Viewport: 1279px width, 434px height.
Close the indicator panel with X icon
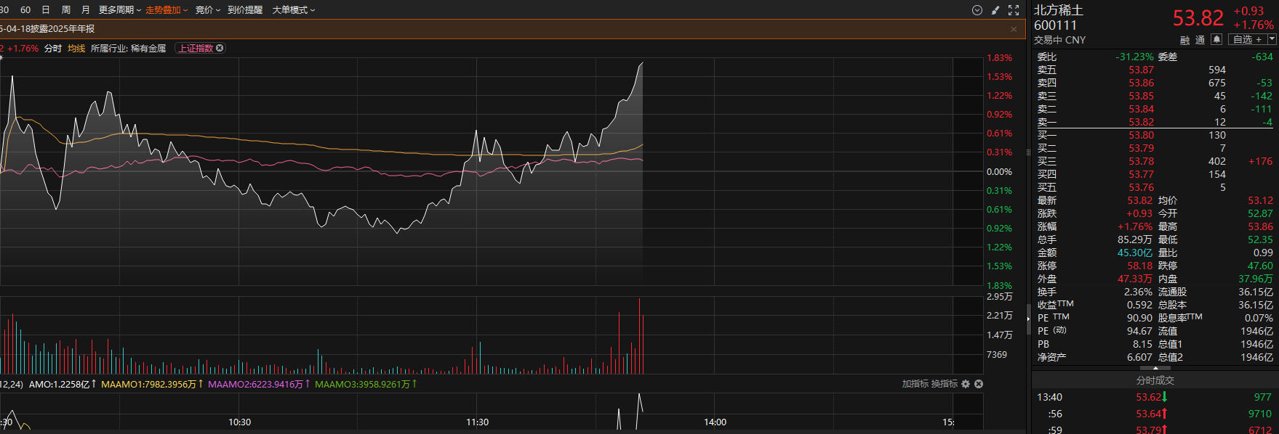[x=979, y=384]
